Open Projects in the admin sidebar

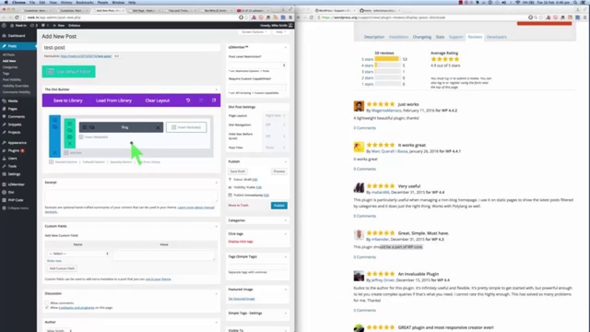pos(14,132)
